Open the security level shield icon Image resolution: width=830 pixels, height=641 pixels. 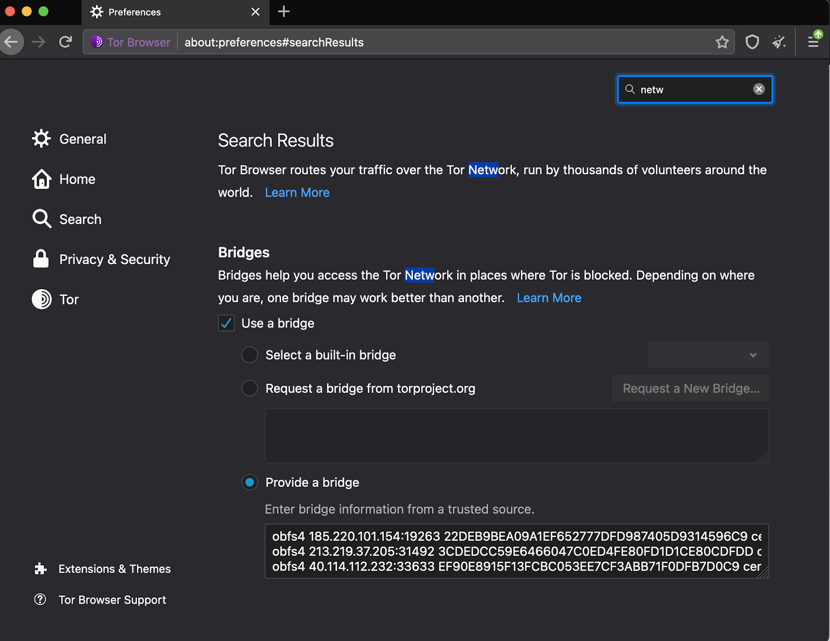point(752,42)
